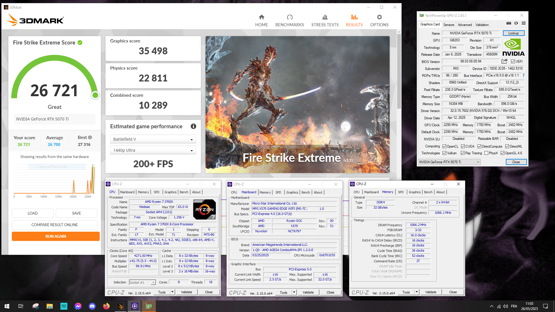Click Validate in Memory CPU-Z window

point(431,292)
